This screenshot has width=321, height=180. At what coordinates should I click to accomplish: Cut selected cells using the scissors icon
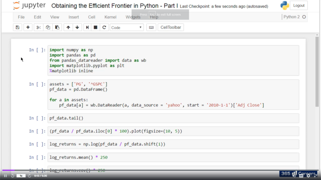pos(39,27)
